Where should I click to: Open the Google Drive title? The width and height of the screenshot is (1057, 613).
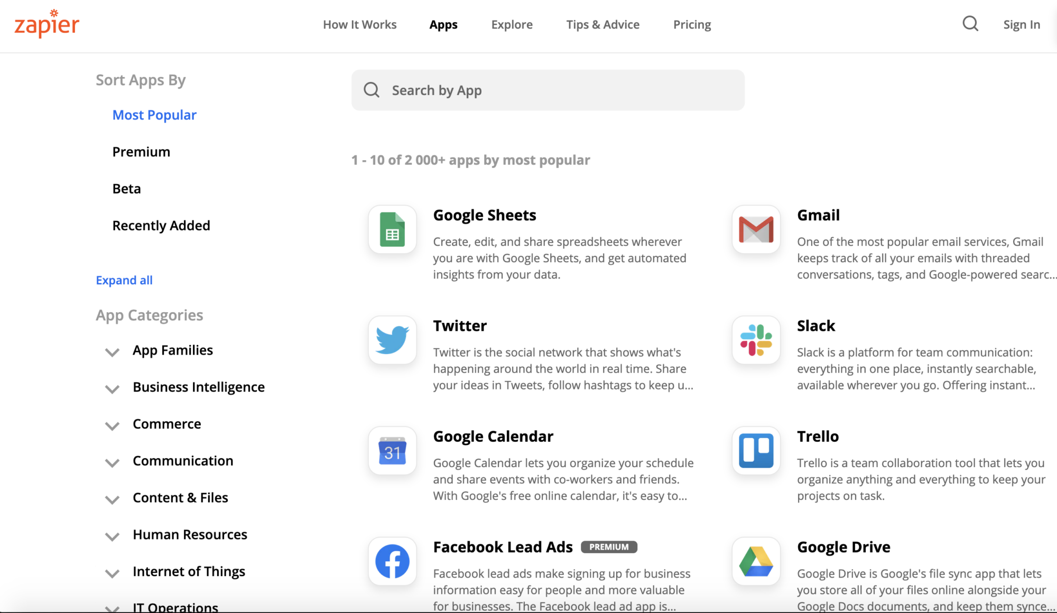[843, 547]
